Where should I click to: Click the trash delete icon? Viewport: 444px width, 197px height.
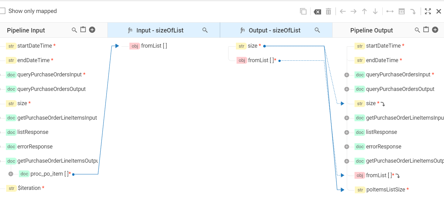coord(328,11)
